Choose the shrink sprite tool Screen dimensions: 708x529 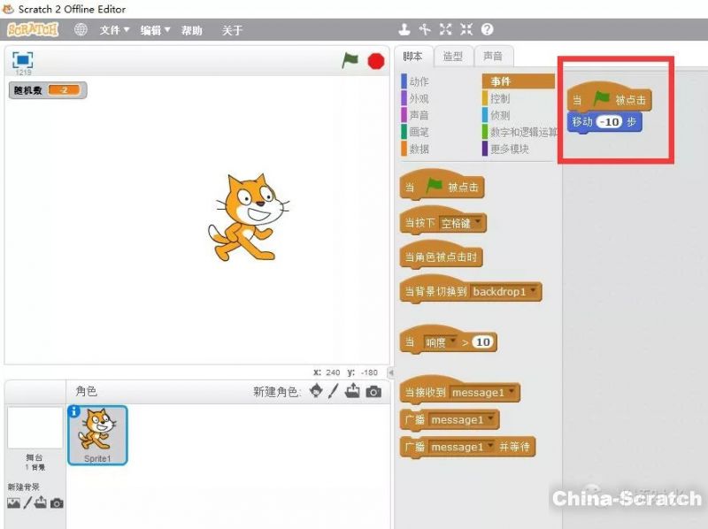[x=466, y=30]
